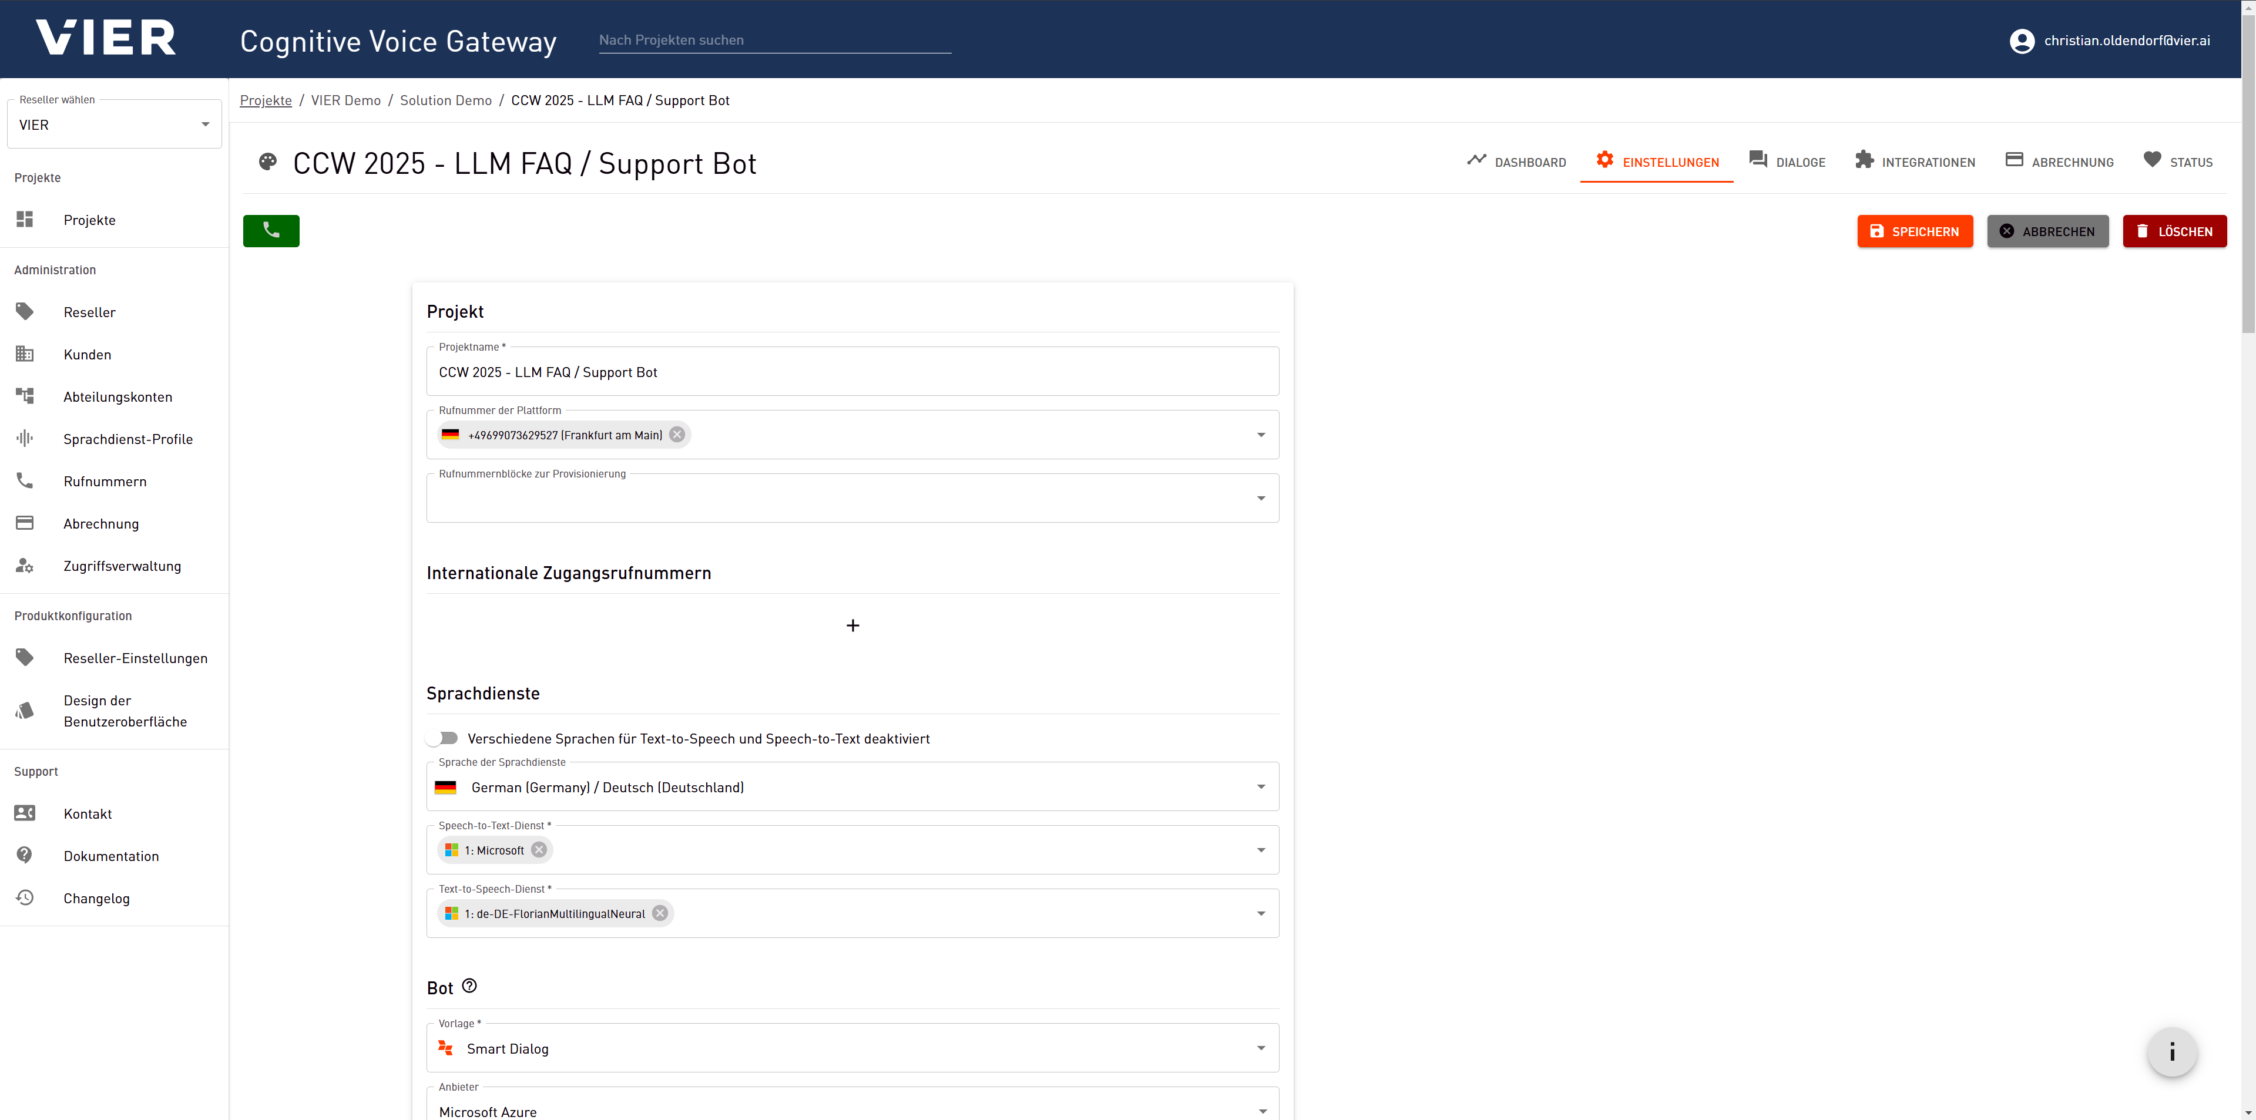Click the Speichern button
Image resolution: width=2256 pixels, height=1120 pixels.
pyautogui.click(x=1915, y=231)
